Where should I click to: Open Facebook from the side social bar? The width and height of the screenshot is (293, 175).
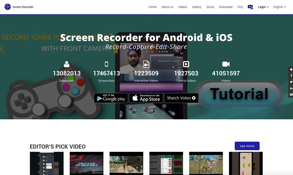coord(291,76)
